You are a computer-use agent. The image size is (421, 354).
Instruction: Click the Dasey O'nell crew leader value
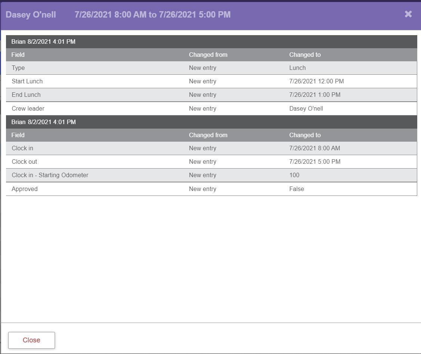click(x=306, y=109)
